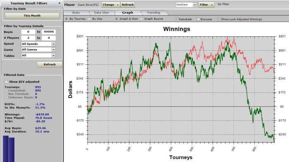Select the Graph tab
This screenshot has height=162, width=289.
[128, 12]
